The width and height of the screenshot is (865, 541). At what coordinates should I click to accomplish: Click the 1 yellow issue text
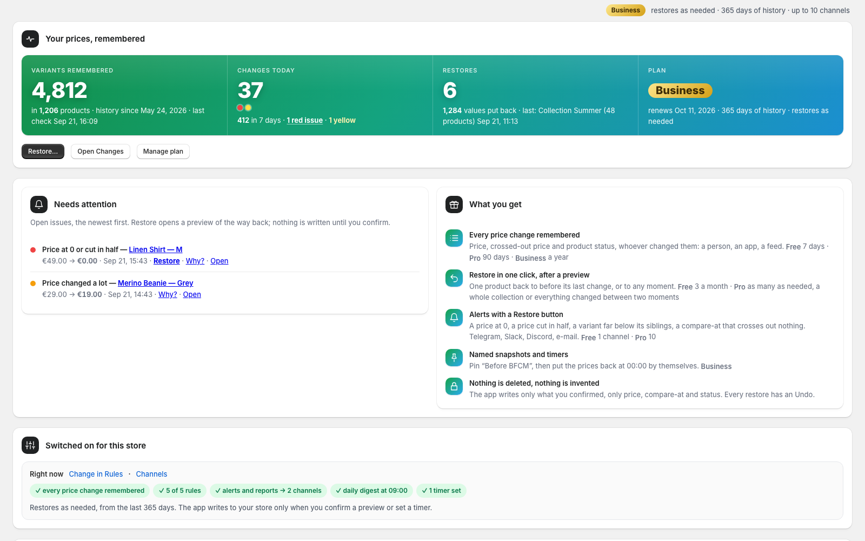coord(342,120)
